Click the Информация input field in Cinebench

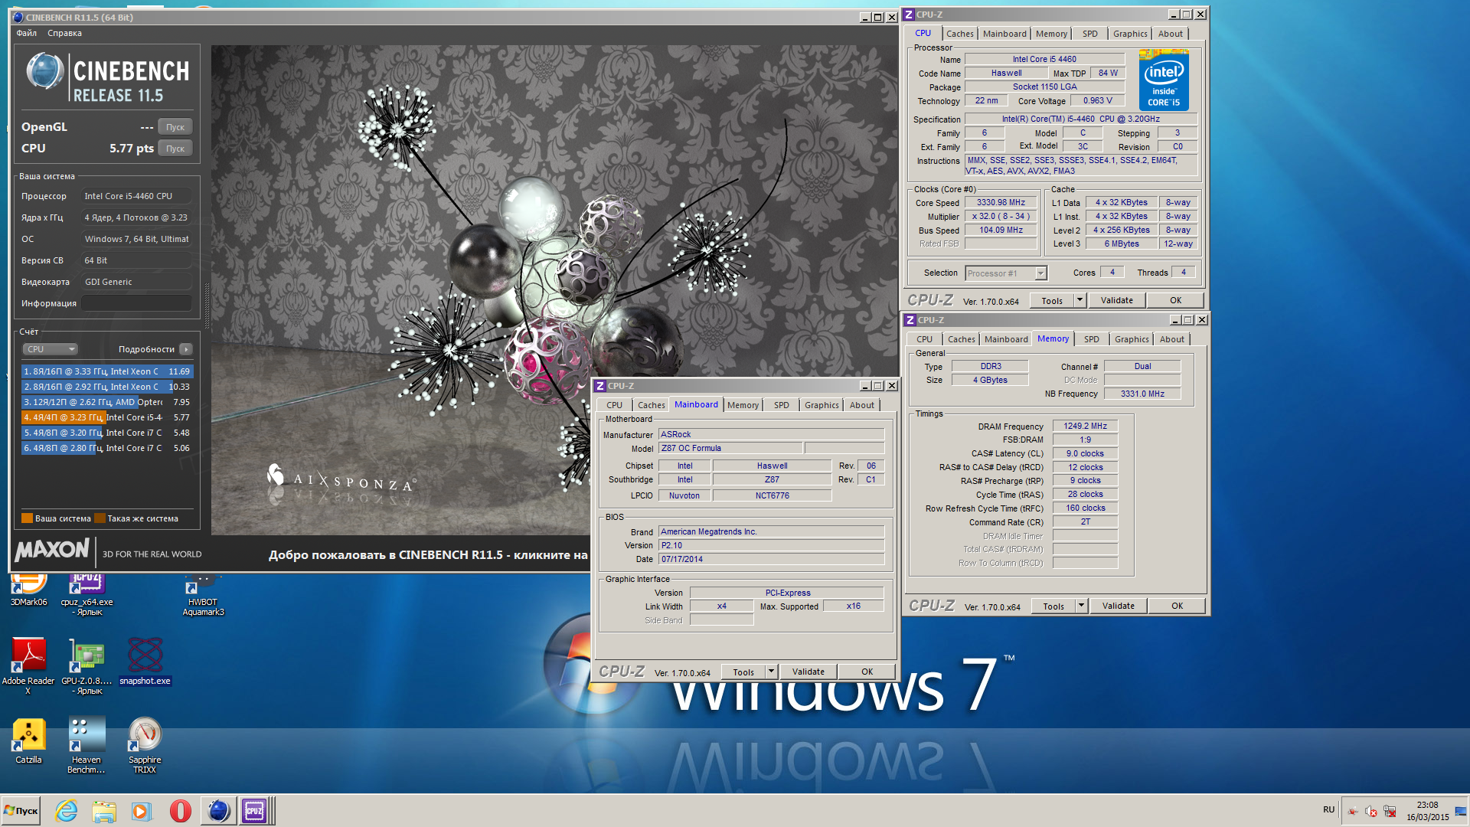coord(137,303)
